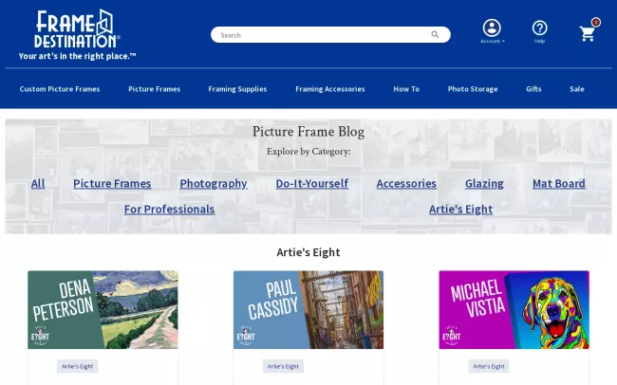
Task: Click the E?GHT badge on Dena Peterson card
Action: click(40, 336)
